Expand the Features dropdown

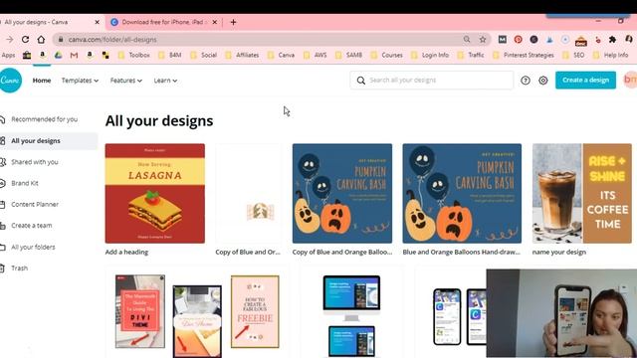126,81
